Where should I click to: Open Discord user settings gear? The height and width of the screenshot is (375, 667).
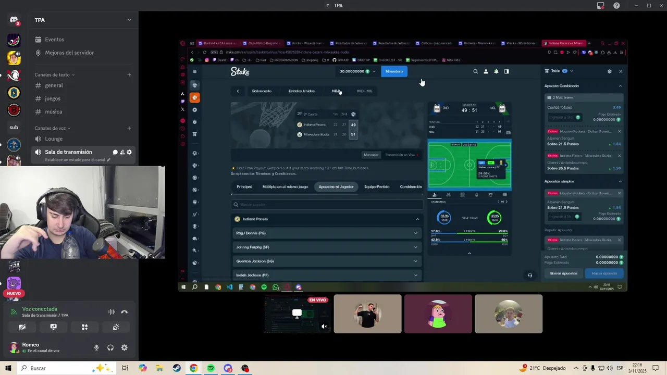pos(124,347)
